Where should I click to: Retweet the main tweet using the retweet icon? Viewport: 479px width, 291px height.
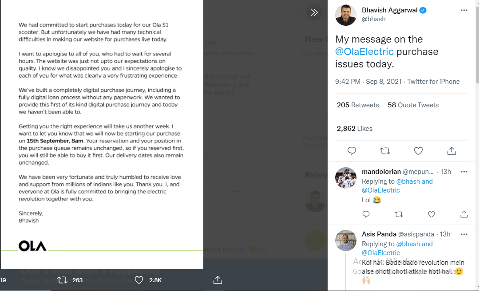[385, 151]
